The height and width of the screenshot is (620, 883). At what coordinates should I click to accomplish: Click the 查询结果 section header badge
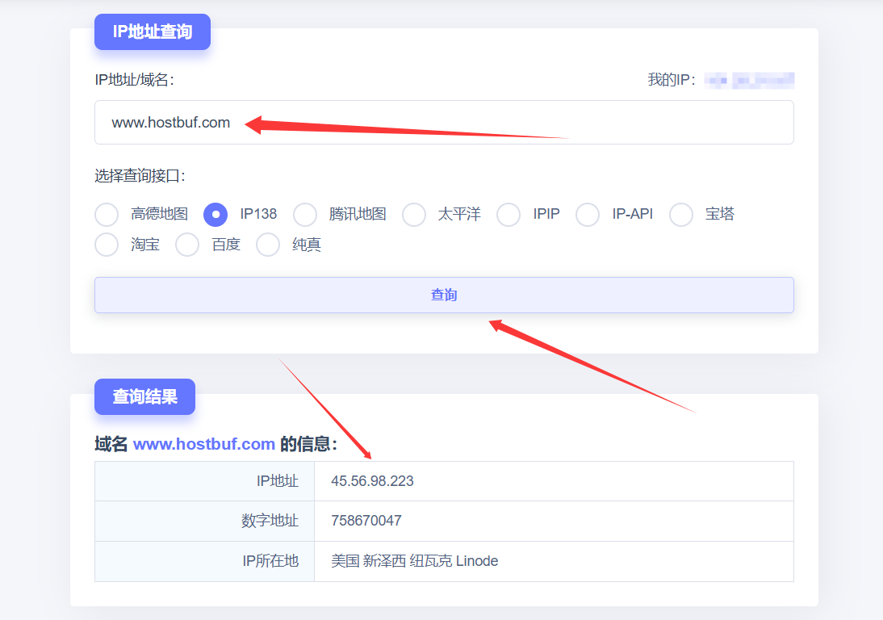click(x=144, y=396)
